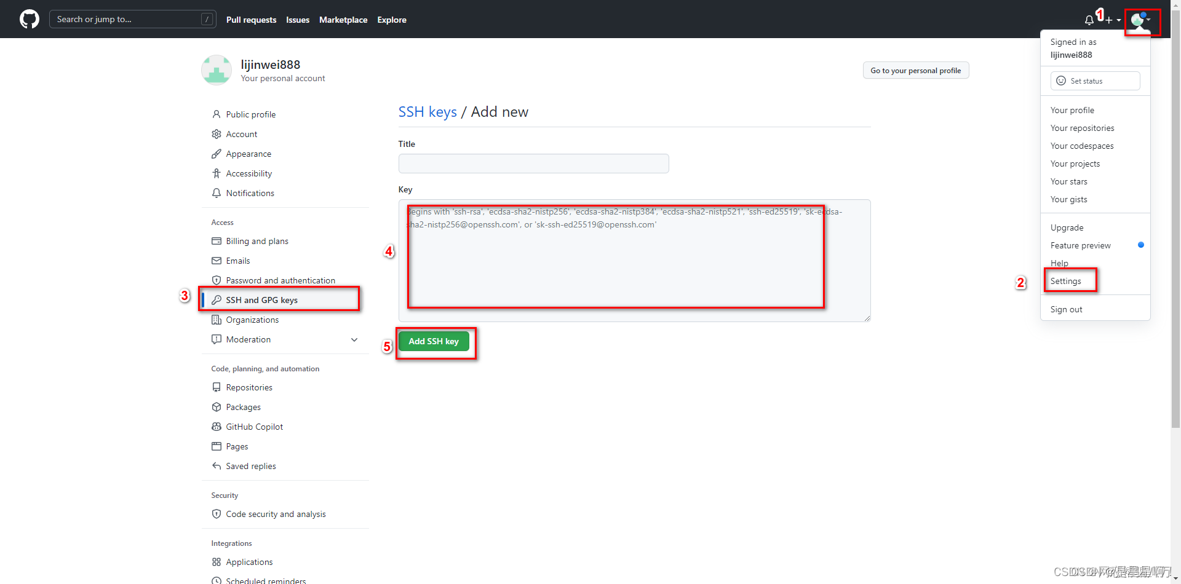1181x584 pixels.
Task: Open the notifications bell icon
Action: point(1089,20)
